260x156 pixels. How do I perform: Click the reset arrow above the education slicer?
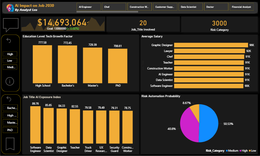[9, 99]
